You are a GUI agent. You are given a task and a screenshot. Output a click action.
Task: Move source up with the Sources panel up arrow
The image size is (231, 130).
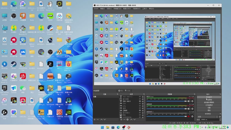(131, 120)
